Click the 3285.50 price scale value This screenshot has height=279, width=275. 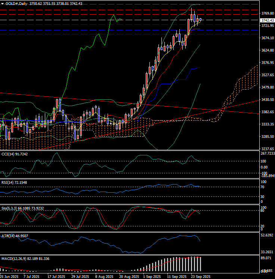(x=268, y=136)
